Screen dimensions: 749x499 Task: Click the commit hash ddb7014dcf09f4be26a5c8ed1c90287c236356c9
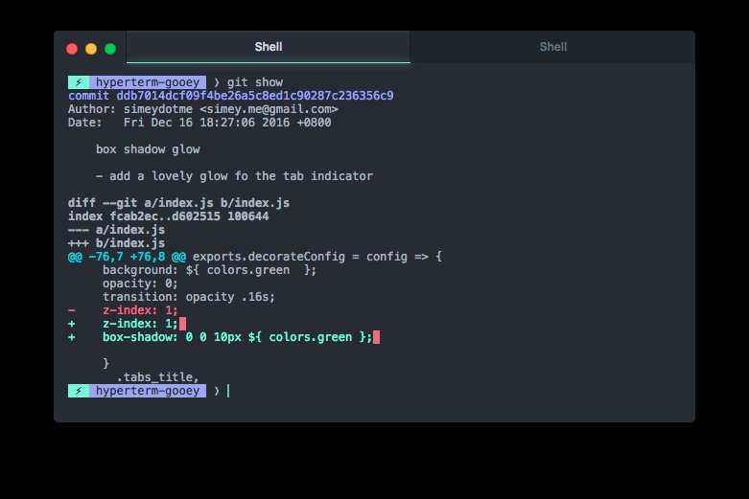[255, 96]
